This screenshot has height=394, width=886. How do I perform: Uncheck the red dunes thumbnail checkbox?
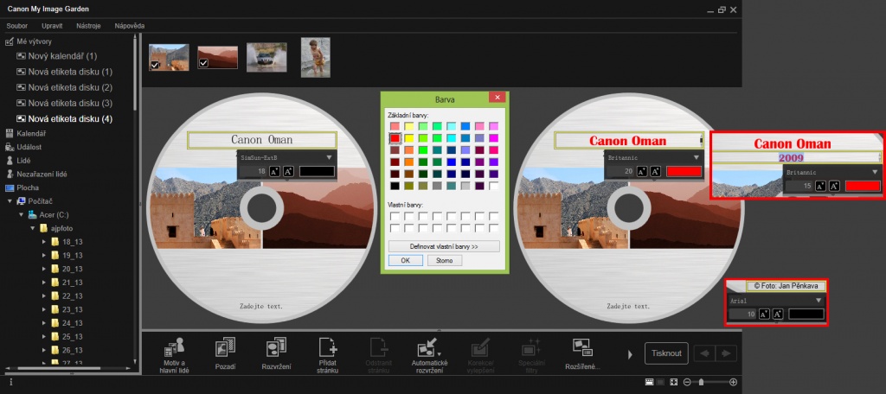click(x=203, y=63)
